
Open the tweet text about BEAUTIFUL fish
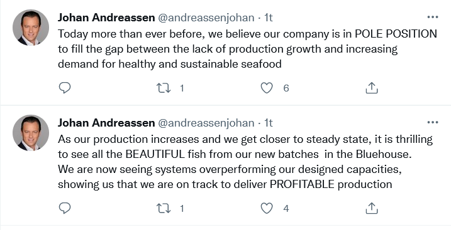coord(245,162)
